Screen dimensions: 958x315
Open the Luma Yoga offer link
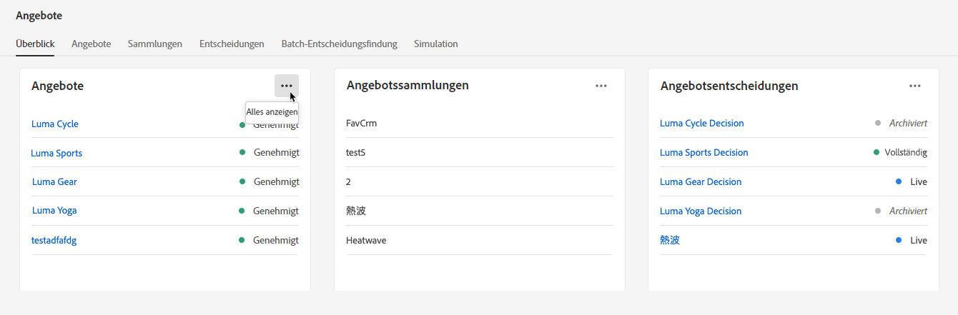(54, 211)
